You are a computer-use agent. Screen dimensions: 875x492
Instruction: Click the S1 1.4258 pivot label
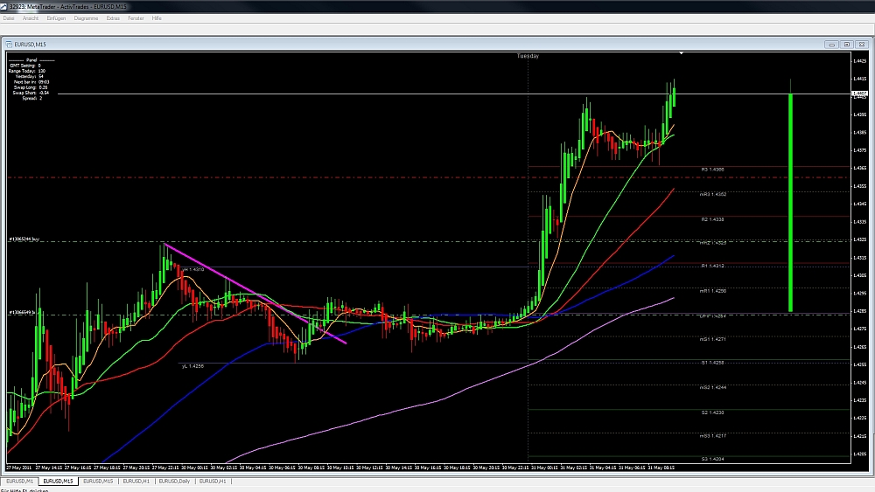tap(712, 363)
